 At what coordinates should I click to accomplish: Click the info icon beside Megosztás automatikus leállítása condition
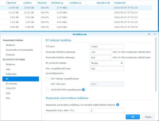tap(118, 105)
